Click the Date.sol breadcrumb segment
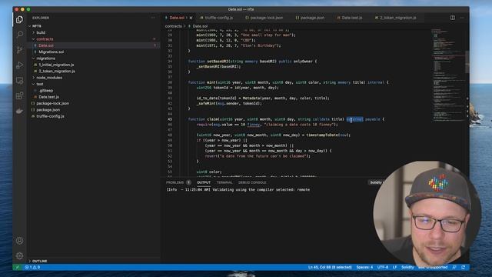The height and width of the screenshot is (277, 492). [x=200, y=26]
